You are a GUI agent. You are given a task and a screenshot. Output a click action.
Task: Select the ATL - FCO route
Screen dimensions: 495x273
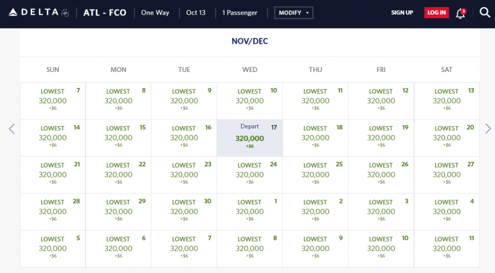pyautogui.click(x=105, y=13)
